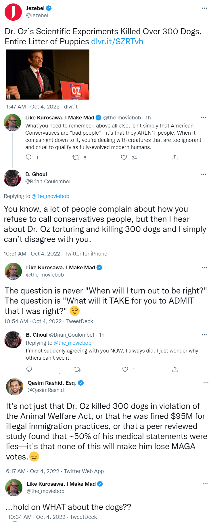211x528 pixels.
Task: Open Jezebel's profile avatar
Action: point(13,12)
